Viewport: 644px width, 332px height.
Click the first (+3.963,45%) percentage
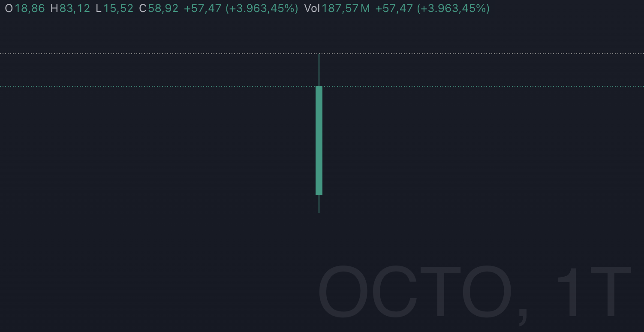(x=262, y=8)
